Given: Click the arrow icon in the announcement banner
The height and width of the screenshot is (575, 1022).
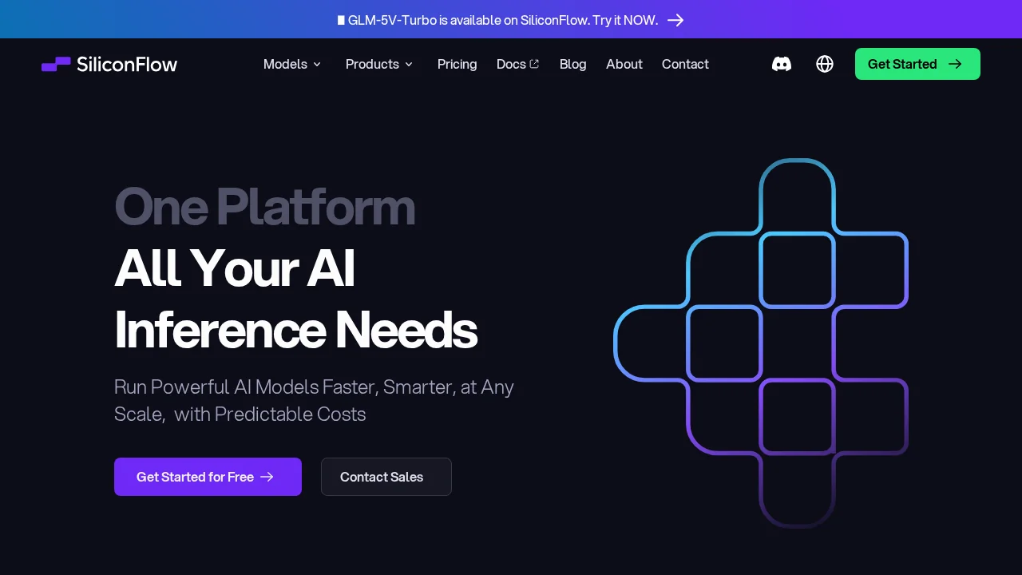Looking at the screenshot, I should tap(675, 20).
